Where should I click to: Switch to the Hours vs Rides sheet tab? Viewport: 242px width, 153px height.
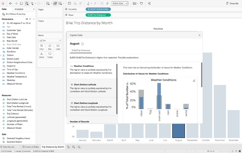[30, 147]
